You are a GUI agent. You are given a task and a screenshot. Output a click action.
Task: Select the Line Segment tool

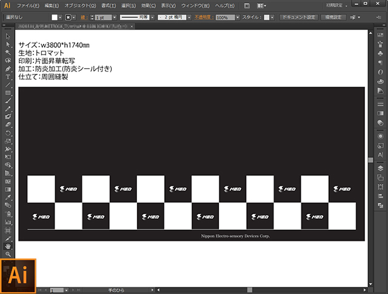[8, 85]
